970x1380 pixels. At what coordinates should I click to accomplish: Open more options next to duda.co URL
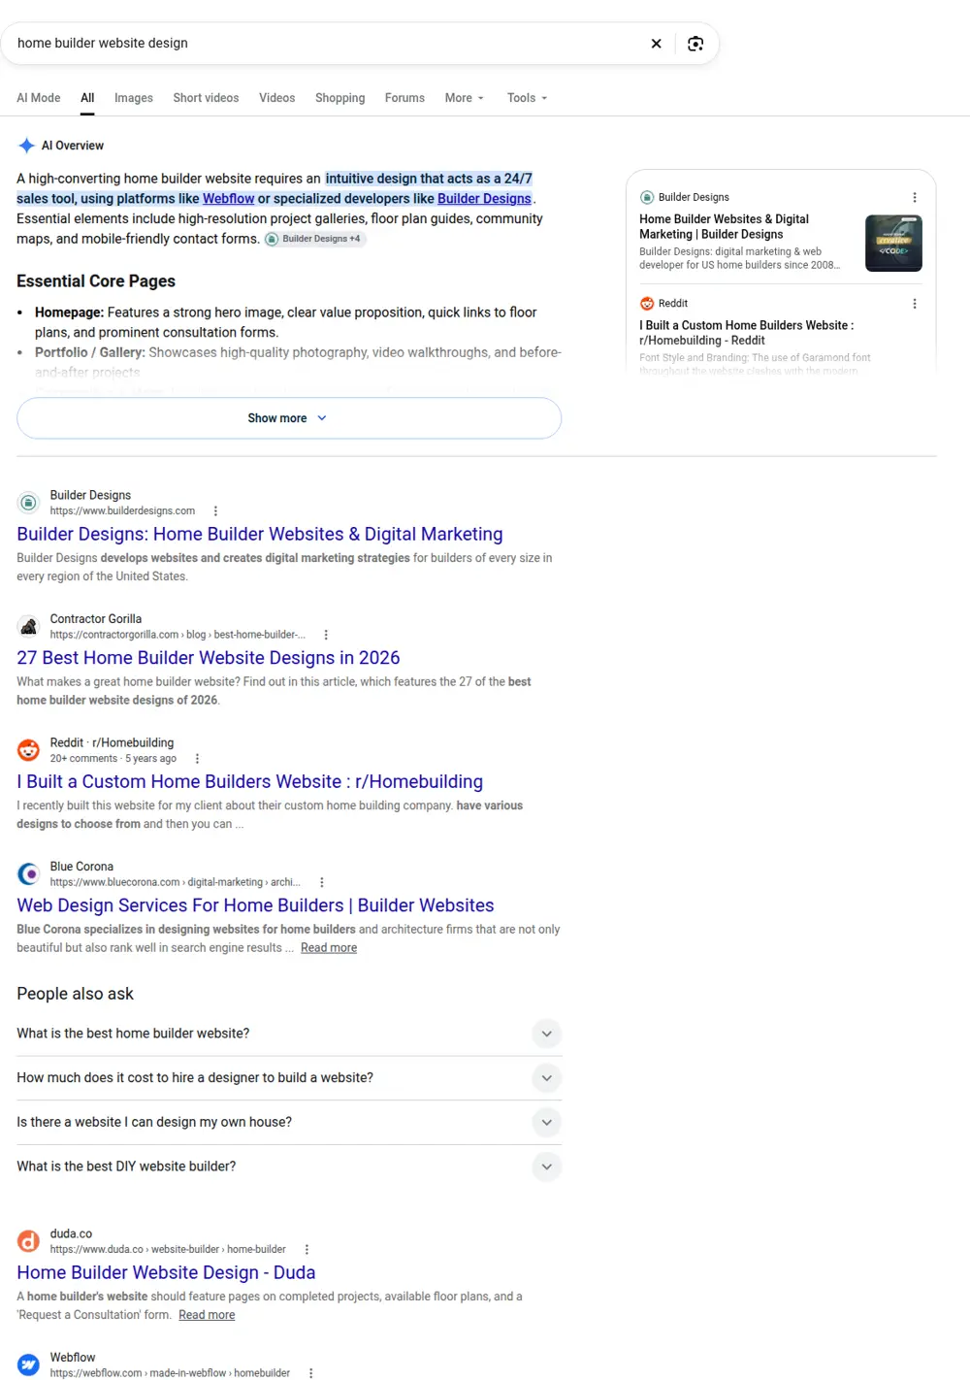(x=307, y=1250)
